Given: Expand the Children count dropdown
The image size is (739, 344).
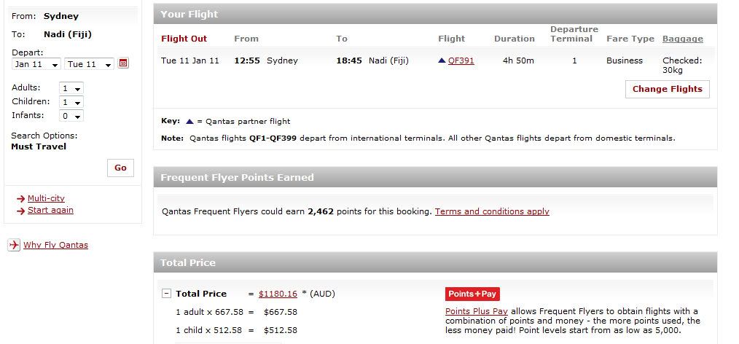Looking at the screenshot, I should click(71, 102).
